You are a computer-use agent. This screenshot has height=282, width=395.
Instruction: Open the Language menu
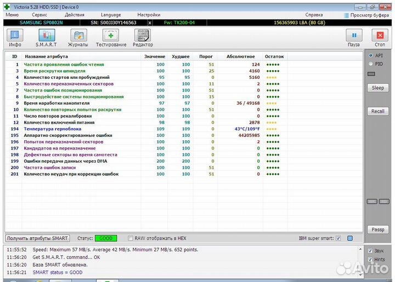point(111,15)
